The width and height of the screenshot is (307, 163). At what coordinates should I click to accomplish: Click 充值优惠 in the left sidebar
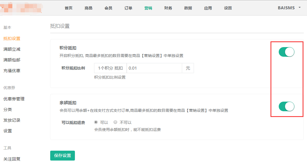12,71
